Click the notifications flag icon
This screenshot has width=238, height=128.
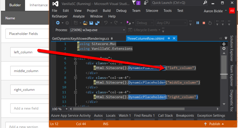tap(134, 3)
